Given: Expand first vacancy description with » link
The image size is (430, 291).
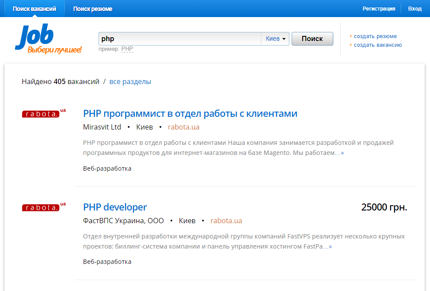Looking at the screenshot, I should point(342,153).
